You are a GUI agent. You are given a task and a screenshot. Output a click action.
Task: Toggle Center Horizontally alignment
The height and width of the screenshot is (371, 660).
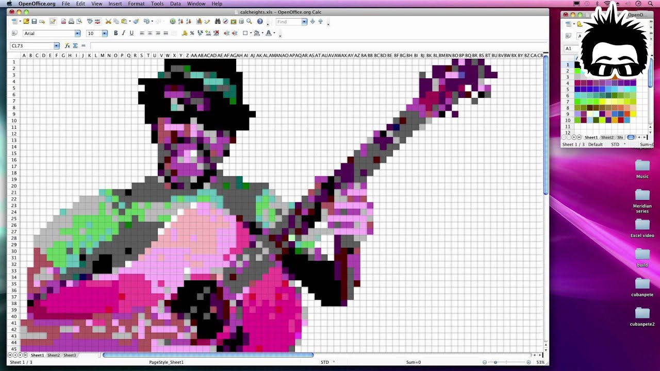[150, 33]
